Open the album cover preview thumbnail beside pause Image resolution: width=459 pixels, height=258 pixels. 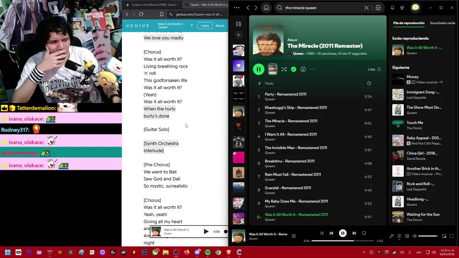point(273,69)
